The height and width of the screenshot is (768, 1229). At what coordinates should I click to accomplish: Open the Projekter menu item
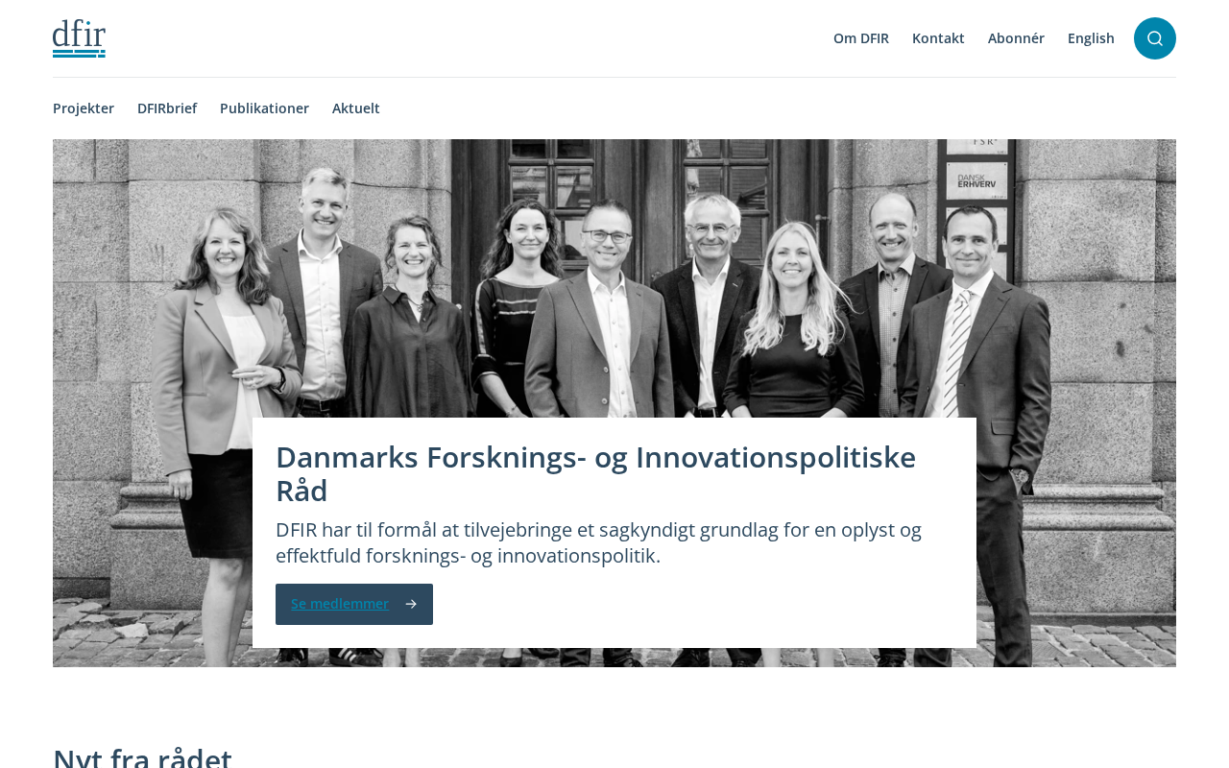click(x=84, y=108)
